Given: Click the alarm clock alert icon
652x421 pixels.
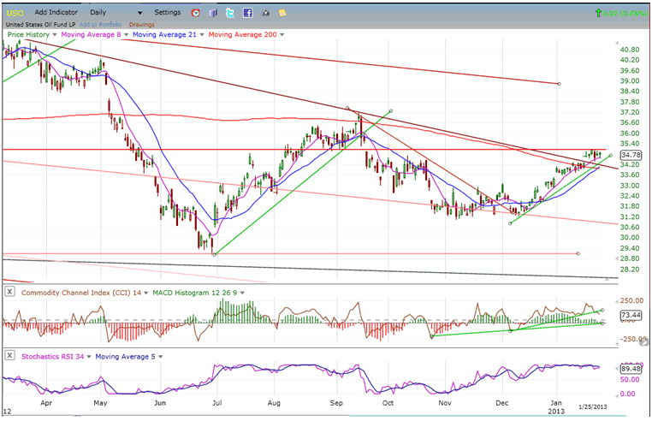Looking at the screenshot, I should [196, 13].
